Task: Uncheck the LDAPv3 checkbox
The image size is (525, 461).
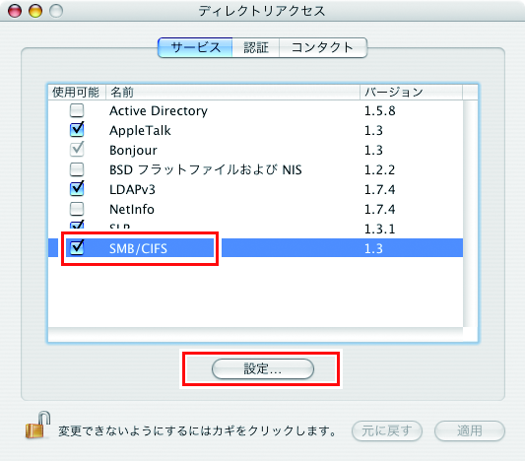Action: 77,189
